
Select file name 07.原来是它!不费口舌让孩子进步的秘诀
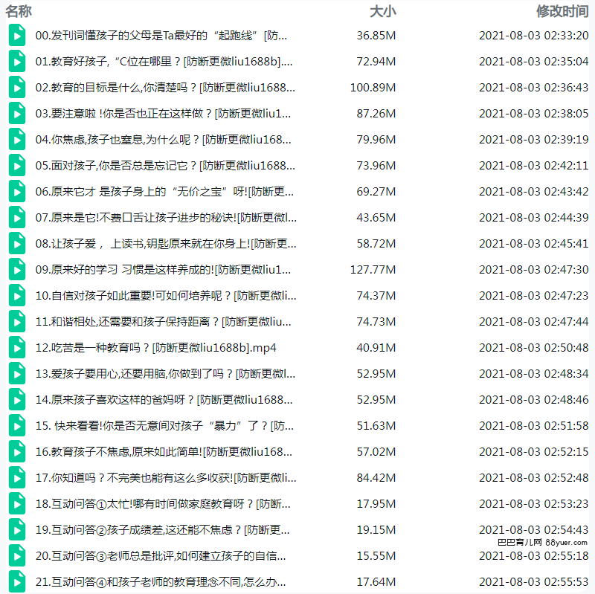pyautogui.click(x=166, y=218)
